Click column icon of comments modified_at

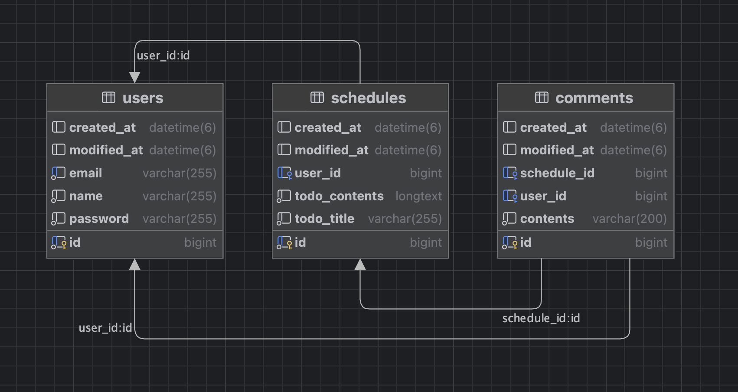[509, 150]
